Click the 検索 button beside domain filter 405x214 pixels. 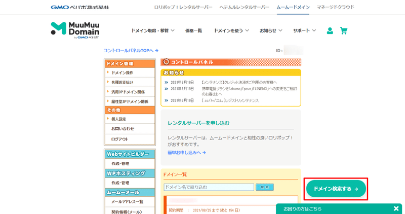point(264,187)
